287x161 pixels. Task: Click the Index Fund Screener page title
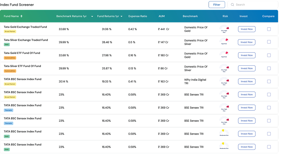pos(17,5)
